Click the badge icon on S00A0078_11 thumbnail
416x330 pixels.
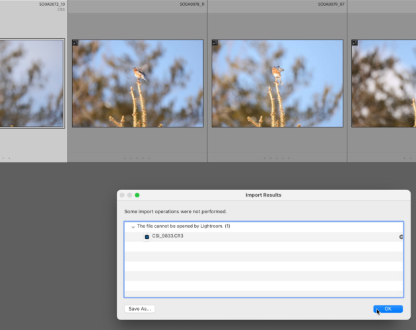(75, 43)
